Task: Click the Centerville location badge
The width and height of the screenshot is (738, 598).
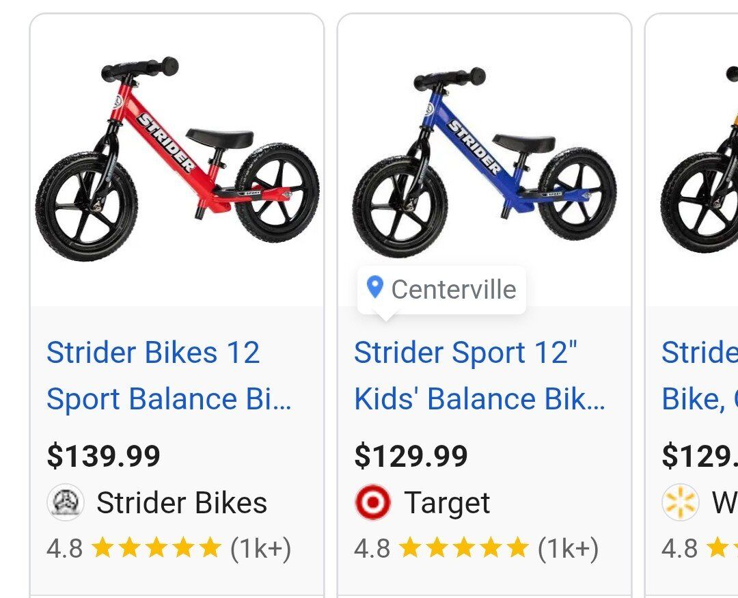Action: pos(442,289)
